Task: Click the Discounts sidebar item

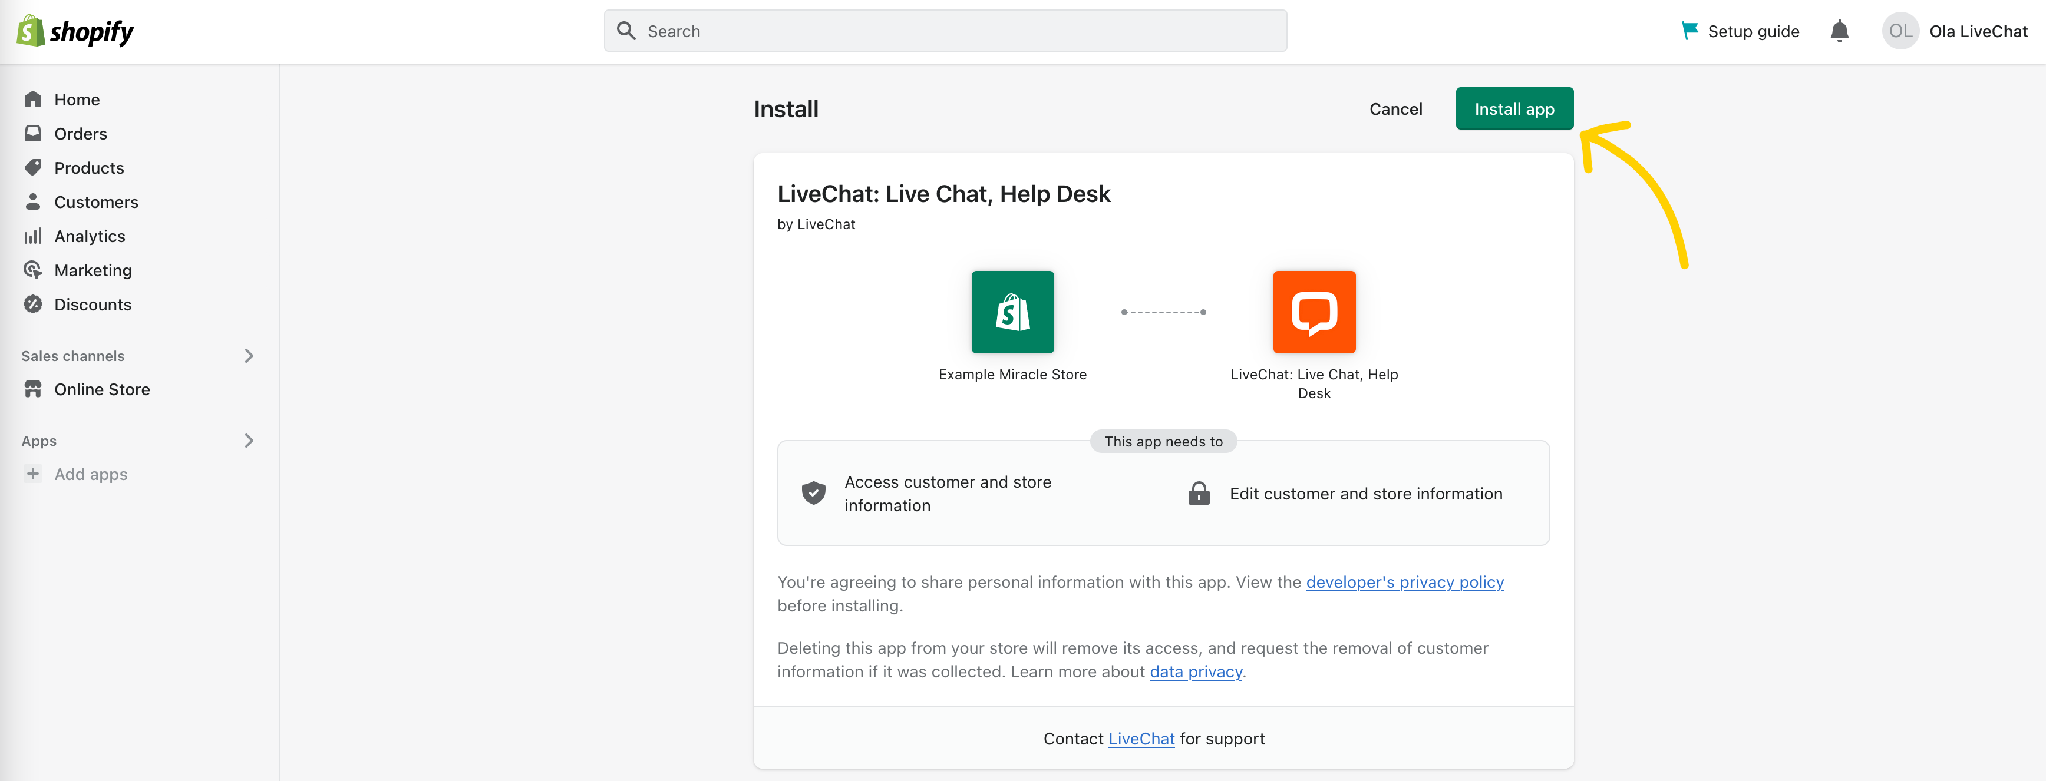Action: click(93, 304)
